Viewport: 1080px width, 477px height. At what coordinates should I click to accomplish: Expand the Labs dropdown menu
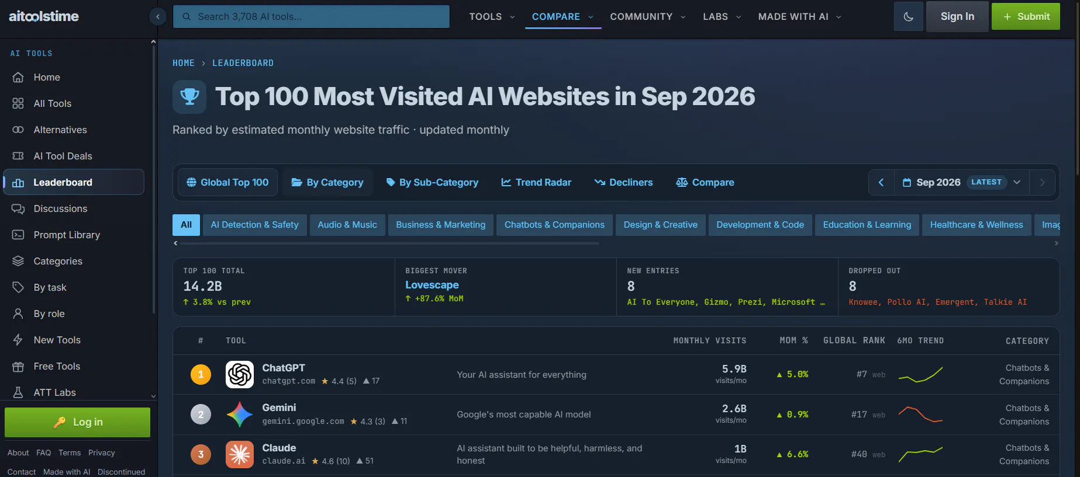click(722, 17)
